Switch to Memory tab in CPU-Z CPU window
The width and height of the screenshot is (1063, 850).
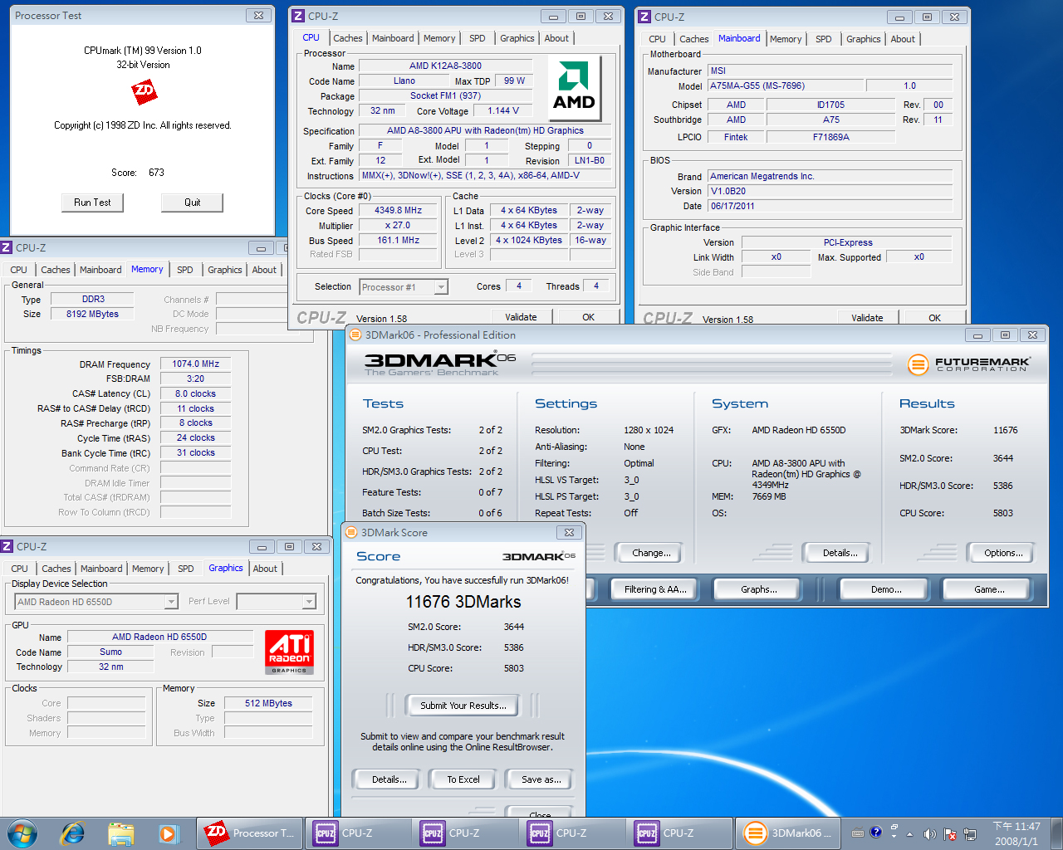(438, 38)
